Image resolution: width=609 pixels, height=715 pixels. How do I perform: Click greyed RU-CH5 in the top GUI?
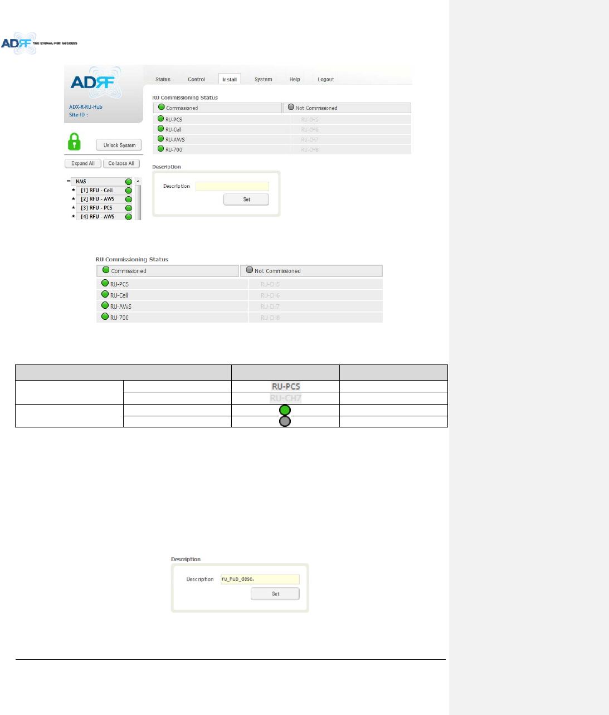[x=310, y=119]
